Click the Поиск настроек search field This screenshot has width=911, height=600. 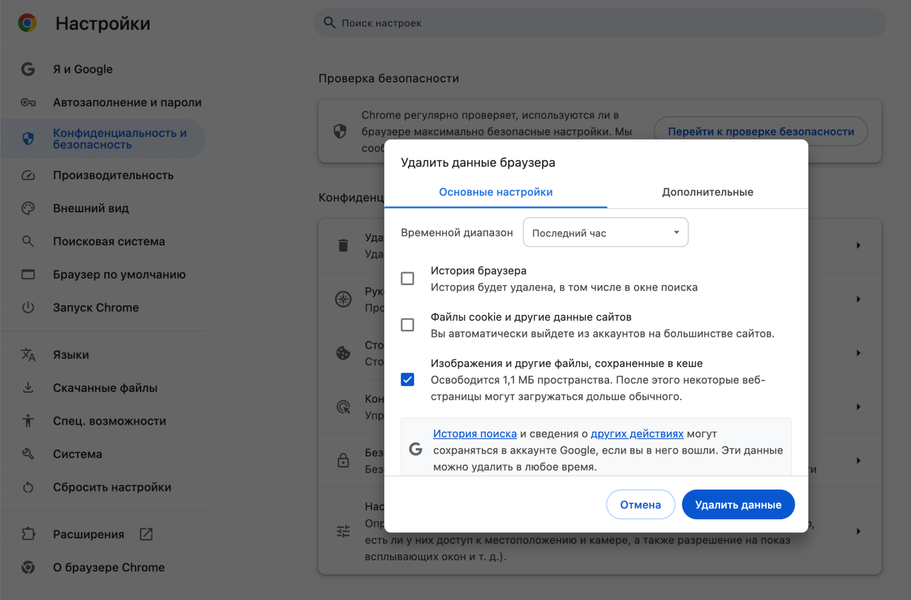tap(599, 23)
